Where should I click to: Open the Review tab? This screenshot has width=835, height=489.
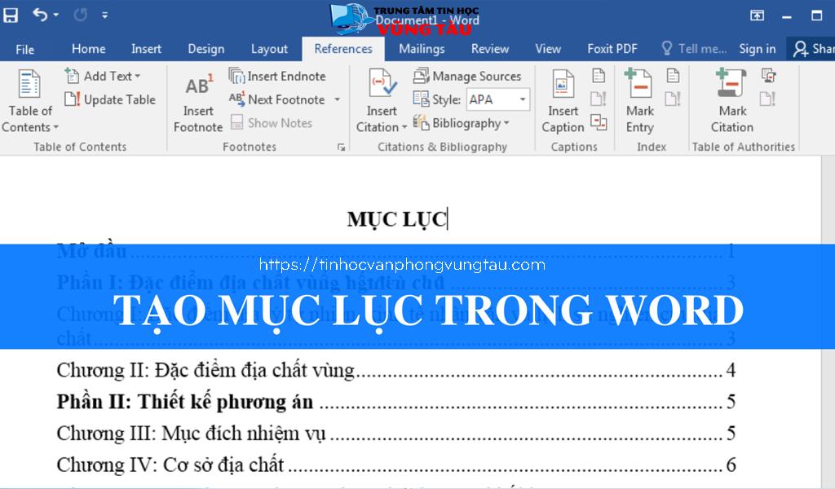click(490, 49)
